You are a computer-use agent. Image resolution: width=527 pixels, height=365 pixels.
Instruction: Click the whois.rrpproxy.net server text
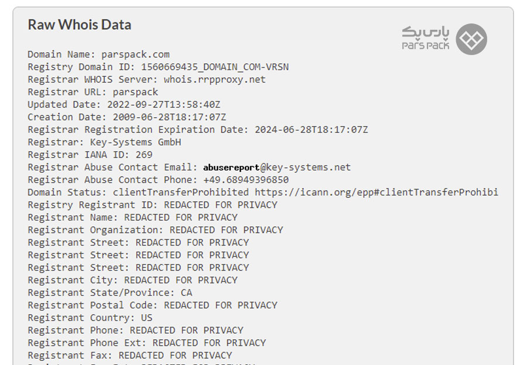point(214,80)
